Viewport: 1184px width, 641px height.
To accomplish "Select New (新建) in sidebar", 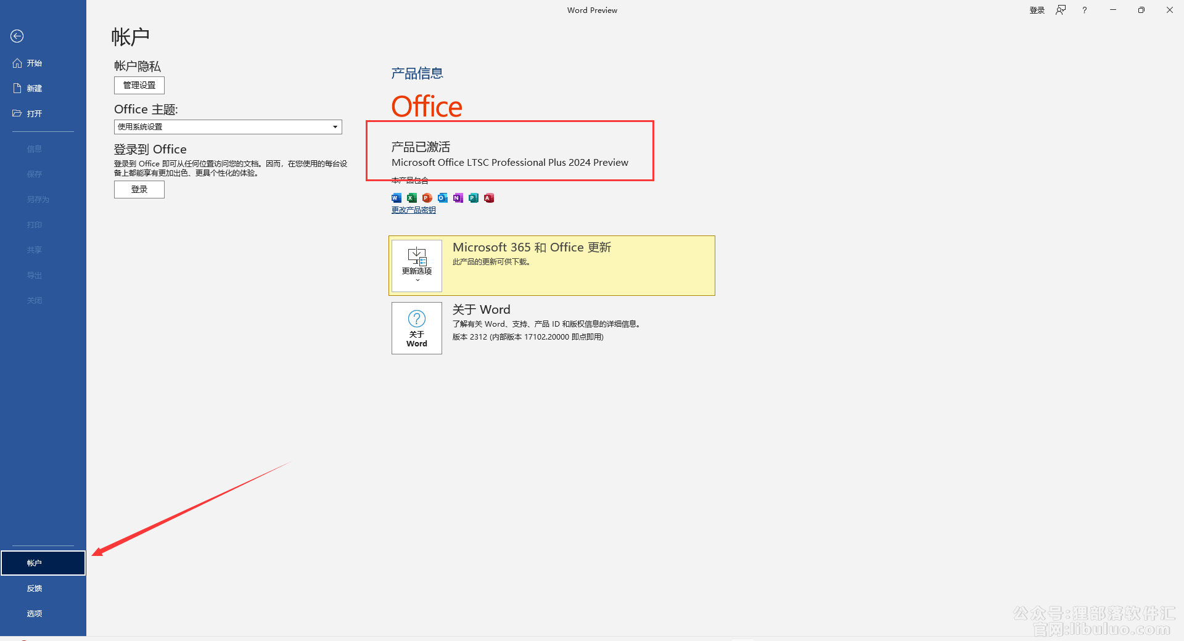I will (43, 89).
